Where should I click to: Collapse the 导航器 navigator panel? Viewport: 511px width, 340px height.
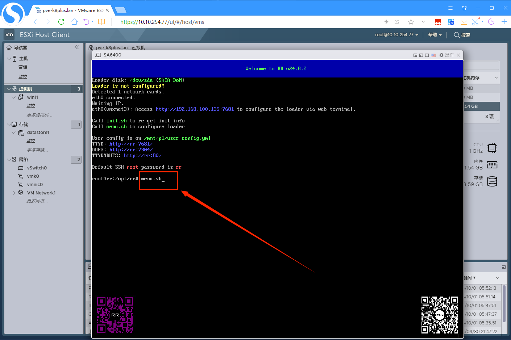click(76, 47)
